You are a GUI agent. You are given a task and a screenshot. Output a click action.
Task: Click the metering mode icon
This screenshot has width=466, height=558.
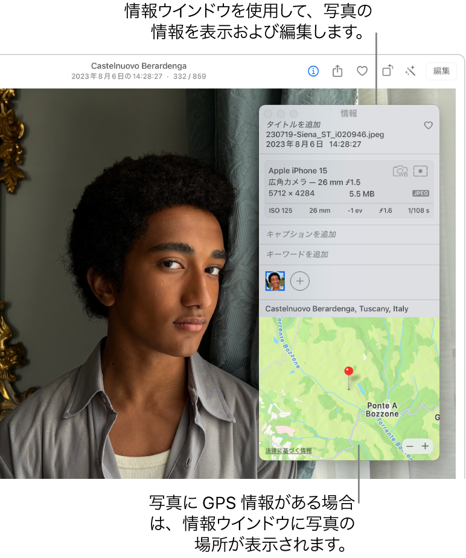click(421, 171)
